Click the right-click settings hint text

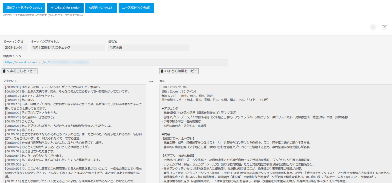[x=42, y=15]
